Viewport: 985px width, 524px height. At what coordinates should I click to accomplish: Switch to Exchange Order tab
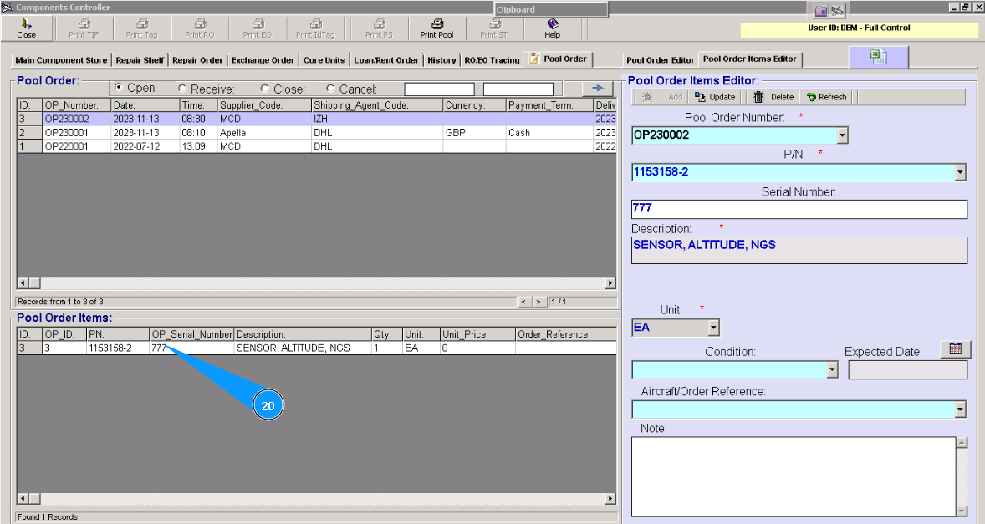263,60
